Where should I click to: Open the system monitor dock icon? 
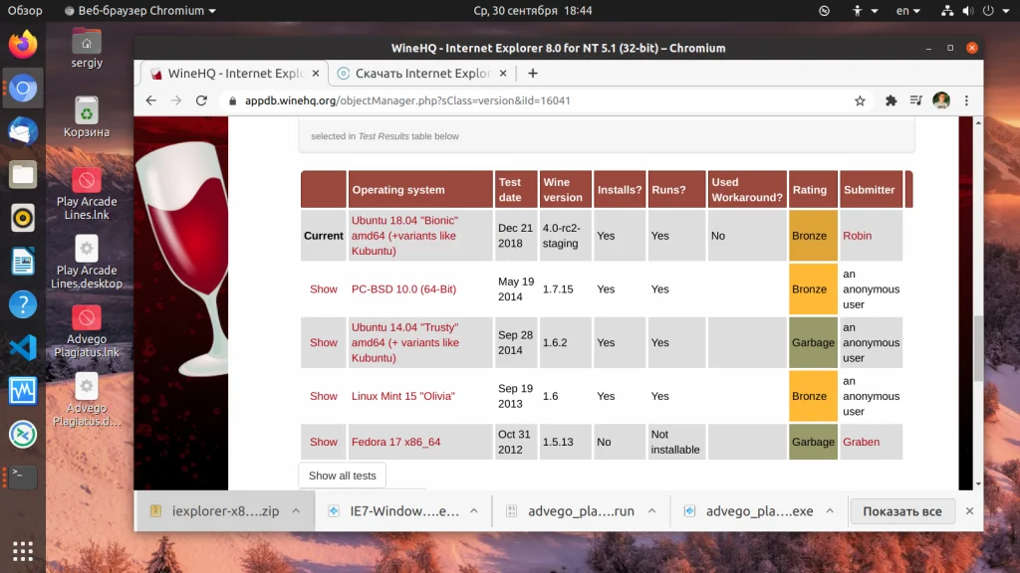coord(23,391)
